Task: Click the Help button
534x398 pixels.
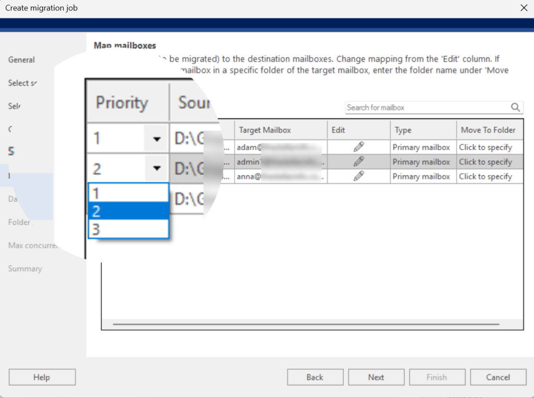Action: click(x=42, y=377)
